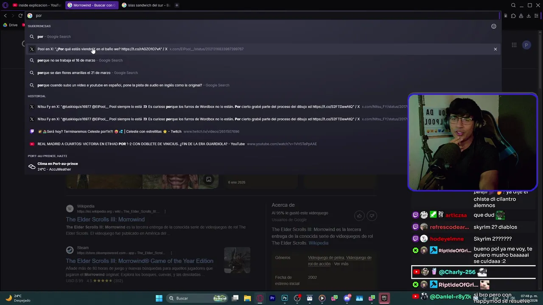This screenshot has height=305, width=543.
Task: Open more options for Wikipedia result
Action: point(165,211)
